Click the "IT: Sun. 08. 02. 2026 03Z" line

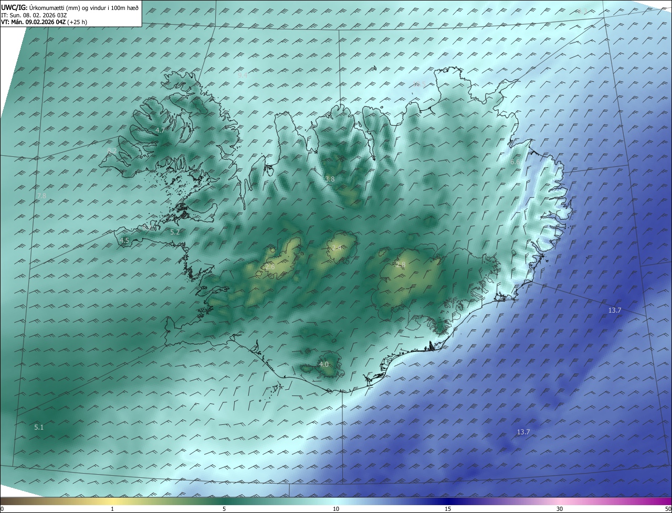pyautogui.click(x=34, y=15)
